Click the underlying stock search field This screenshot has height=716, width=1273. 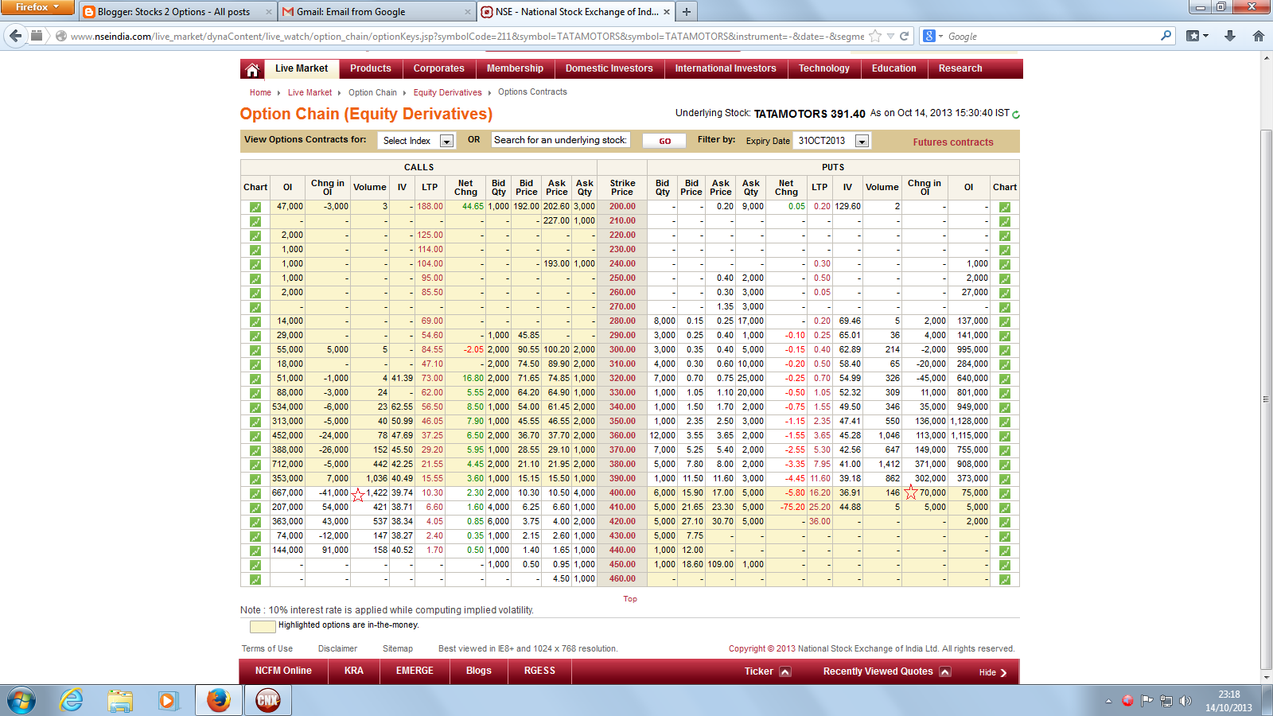tap(561, 140)
